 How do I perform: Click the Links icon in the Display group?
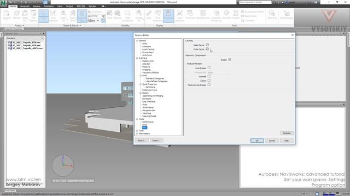point(149,15)
